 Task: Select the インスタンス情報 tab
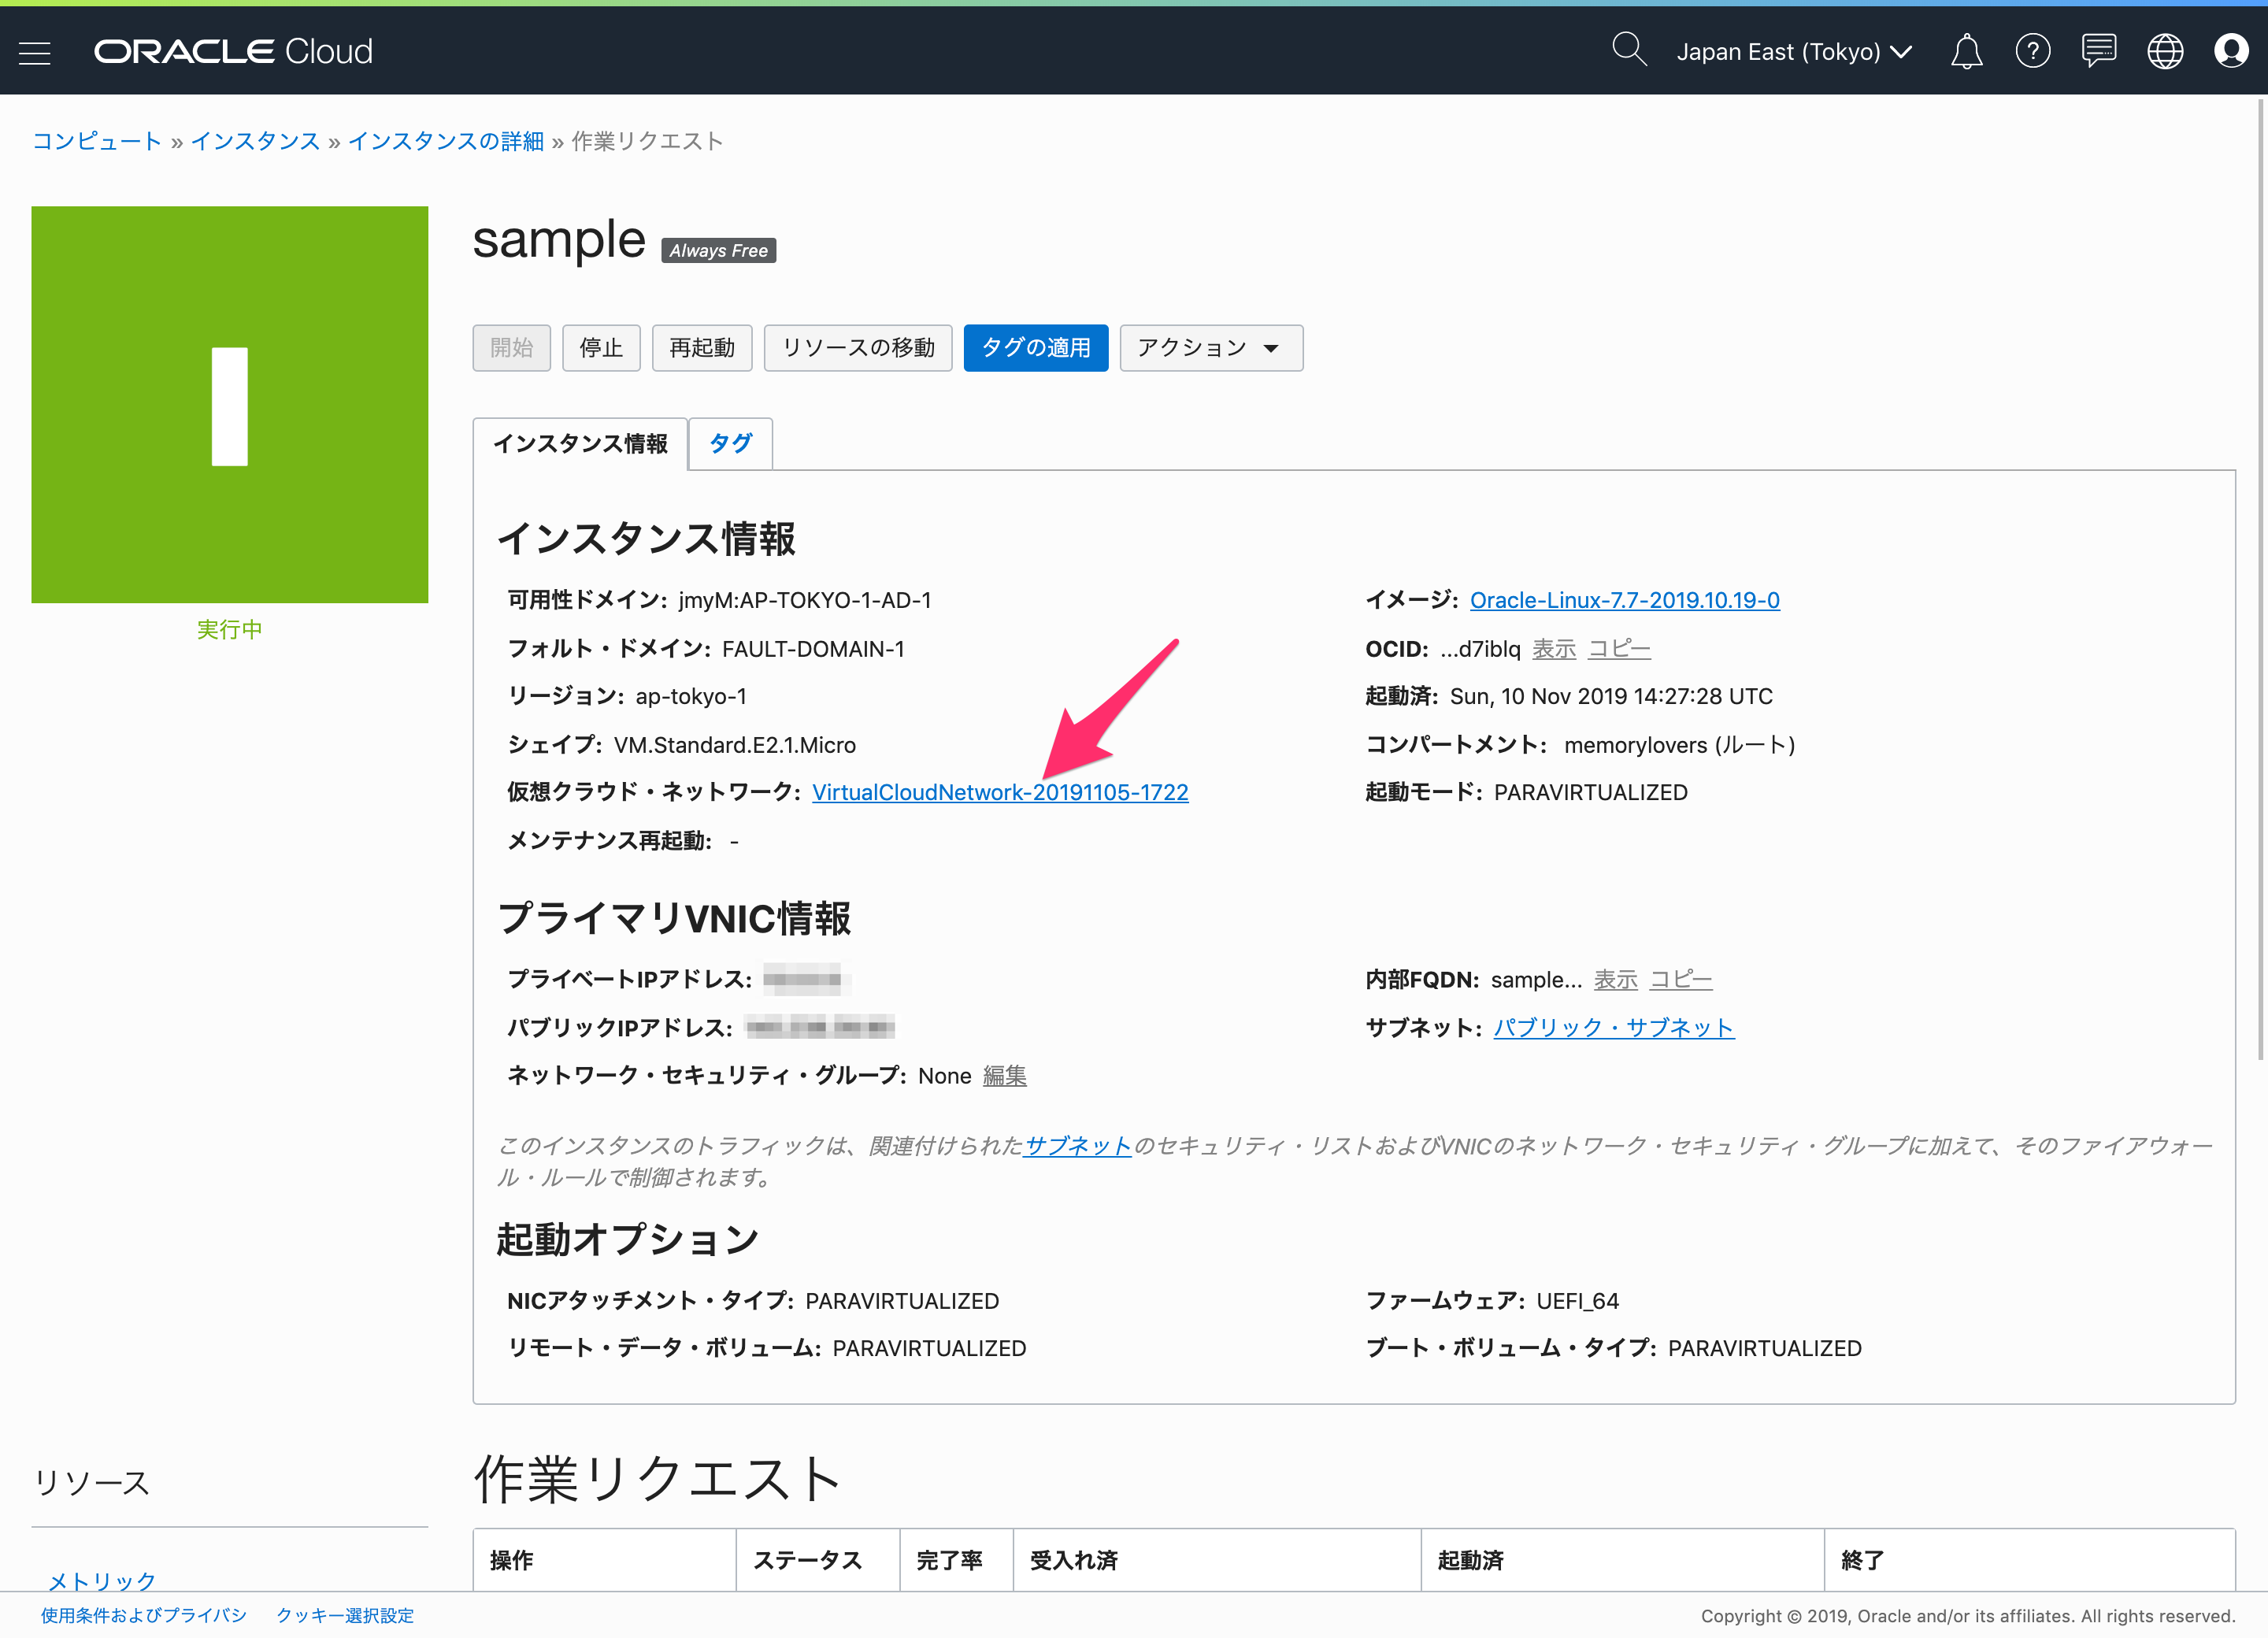(x=580, y=443)
